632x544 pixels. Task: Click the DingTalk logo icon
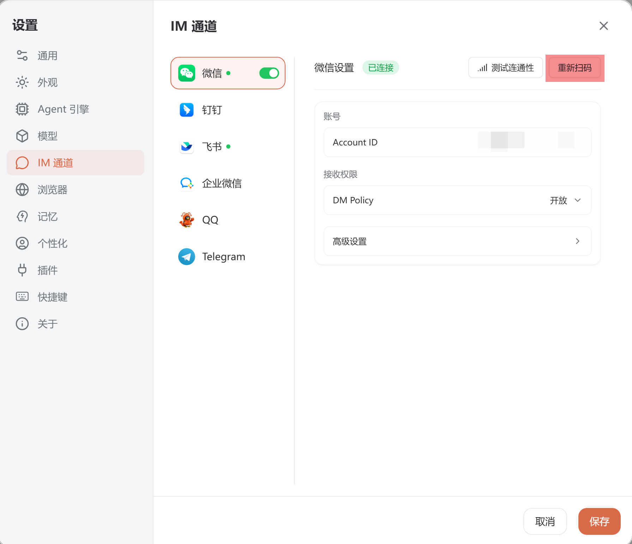[187, 110]
